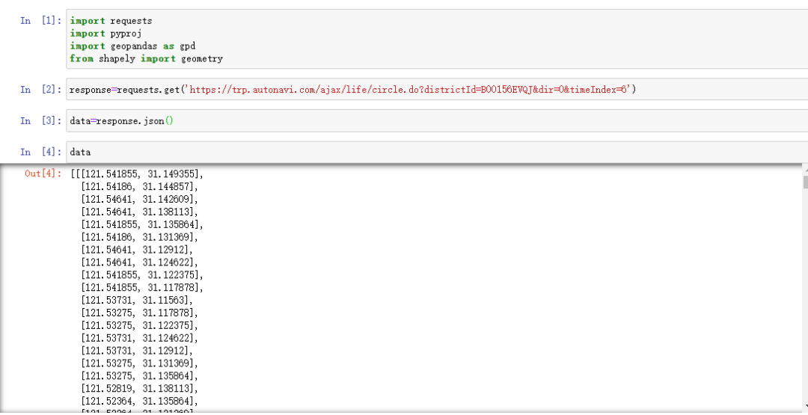Click the Out[4] output prompt
The width and height of the screenshot is (808, 415).
tap(43, 173)
